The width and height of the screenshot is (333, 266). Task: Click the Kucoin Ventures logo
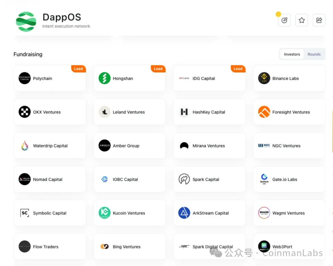click(x=104, y=213)
